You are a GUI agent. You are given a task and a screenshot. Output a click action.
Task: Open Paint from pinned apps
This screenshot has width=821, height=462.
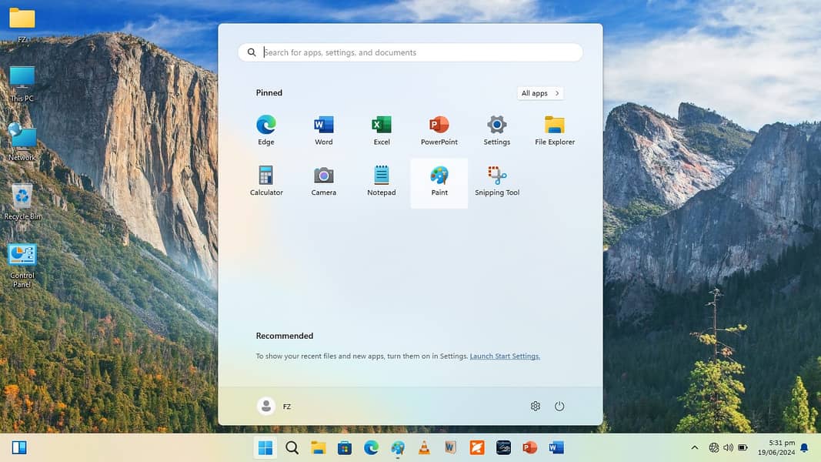[x=439, y=181]
